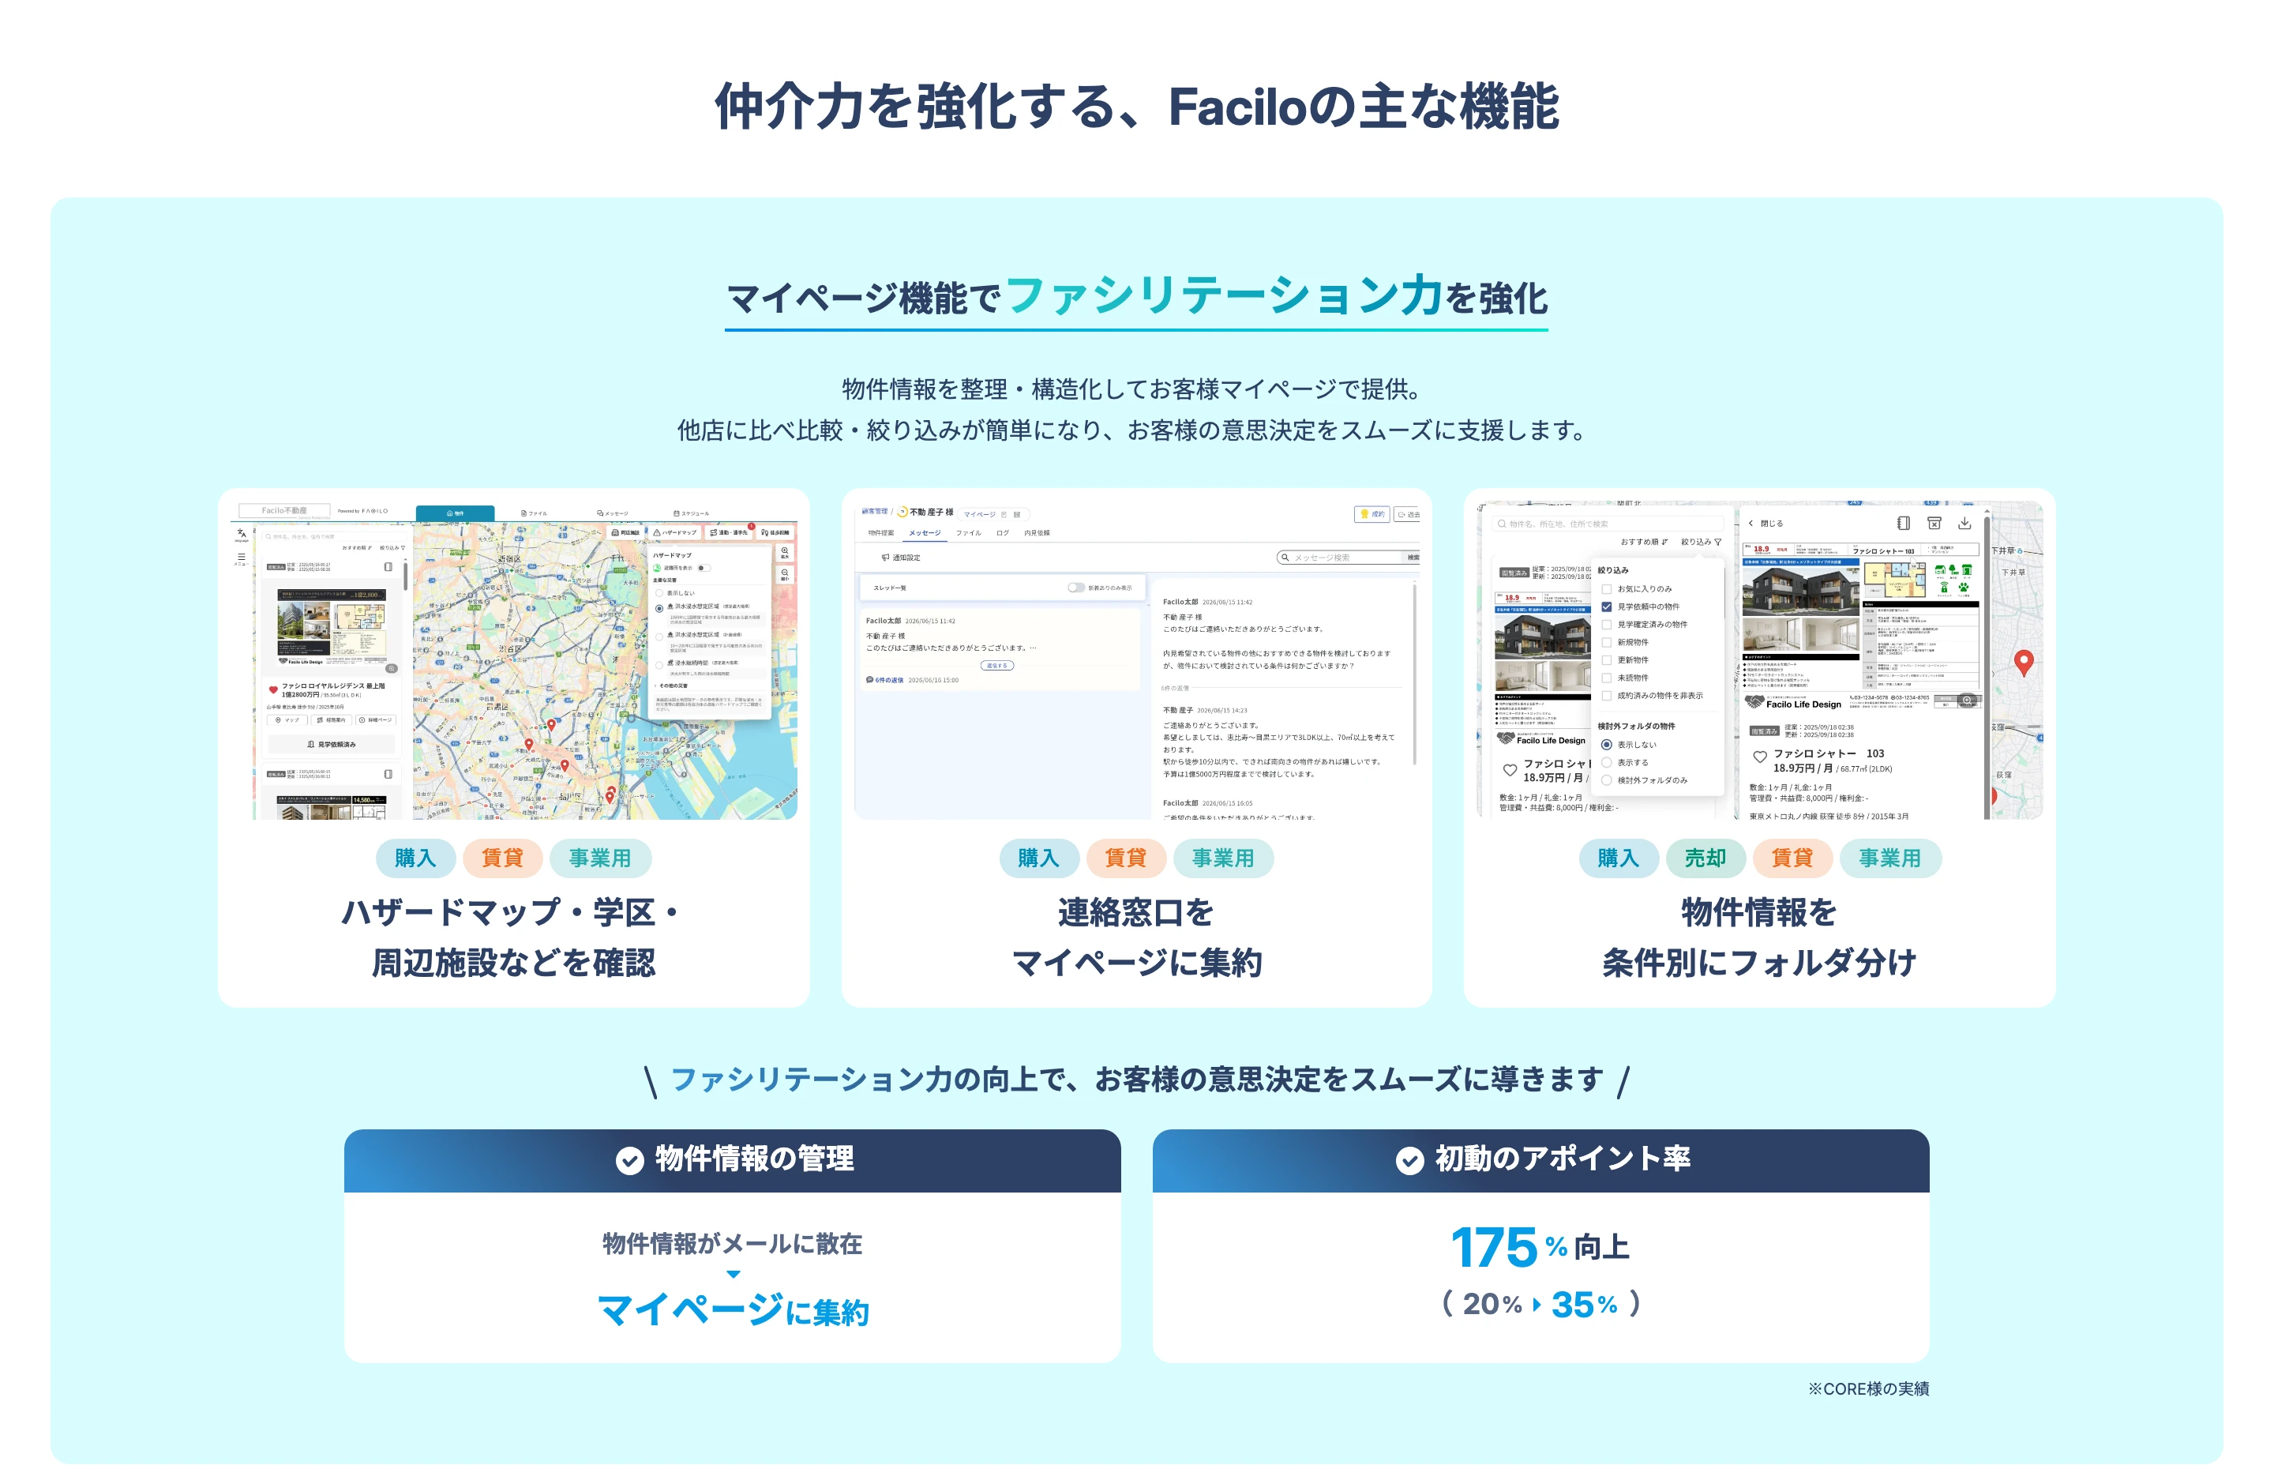This screenshot has height=1480, width=2274.
Task: Click 売却 tag under folder screenshot
Action: [x=1705, y=858]
